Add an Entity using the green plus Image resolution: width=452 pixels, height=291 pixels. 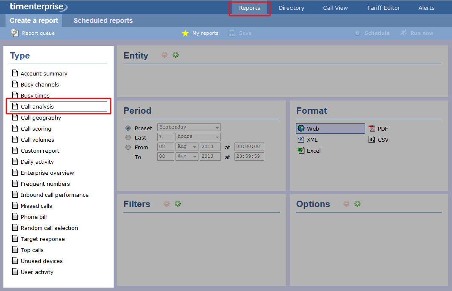175,55
